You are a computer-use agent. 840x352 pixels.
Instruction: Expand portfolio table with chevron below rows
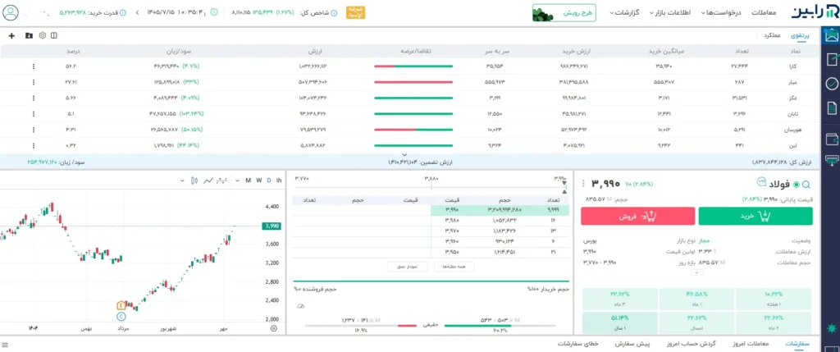(x=404, y=154)
